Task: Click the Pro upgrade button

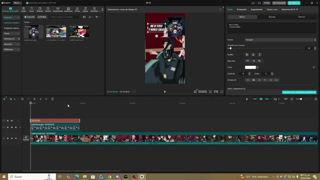Action: pos(267,3)
